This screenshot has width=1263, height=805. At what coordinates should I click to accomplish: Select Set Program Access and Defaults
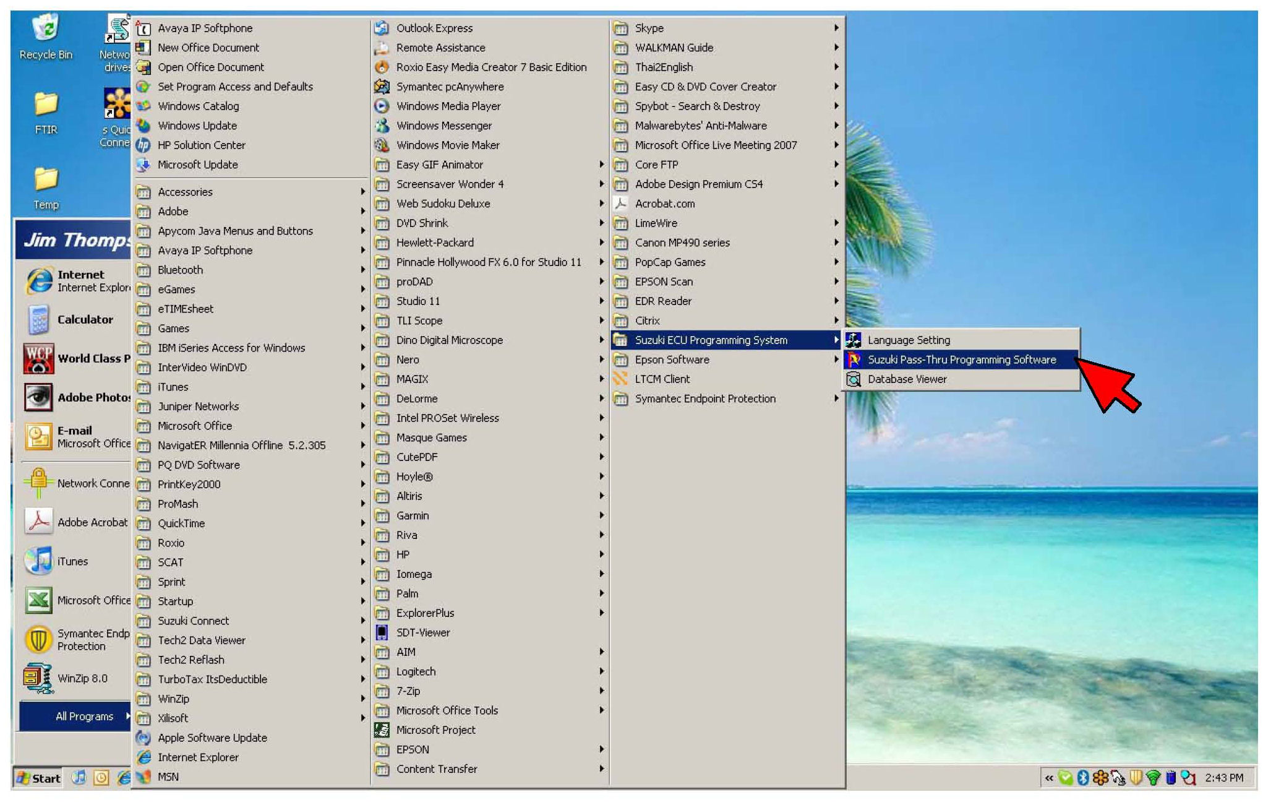251,87
